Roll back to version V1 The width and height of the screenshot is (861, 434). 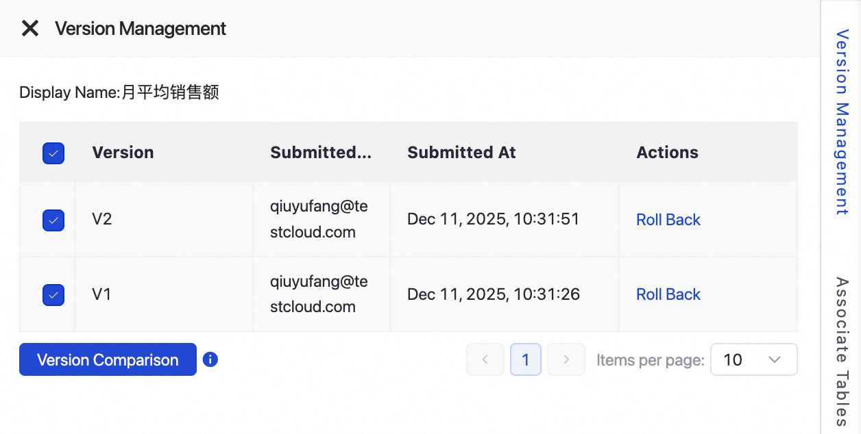668,294
